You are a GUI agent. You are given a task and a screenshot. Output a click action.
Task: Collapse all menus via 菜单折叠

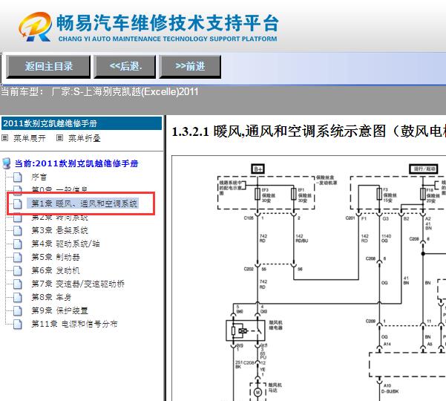(84, 138)
